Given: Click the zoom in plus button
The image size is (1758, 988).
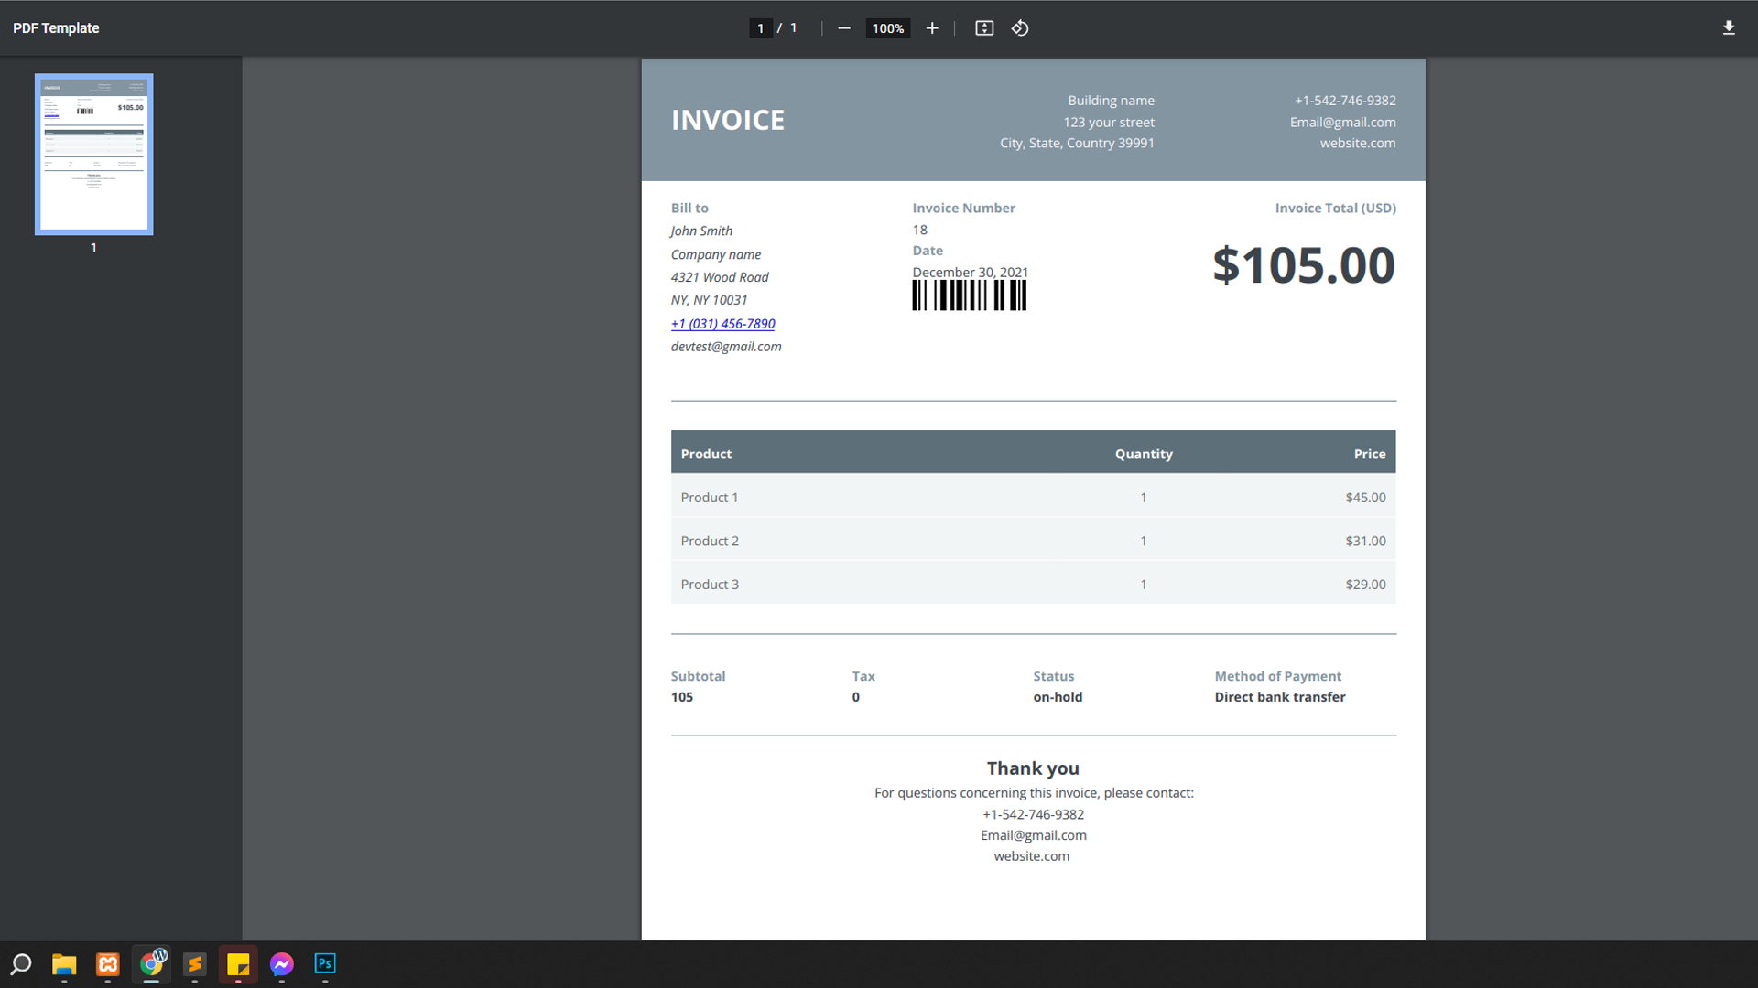Looking at the screenshot, I should [932, 28].
